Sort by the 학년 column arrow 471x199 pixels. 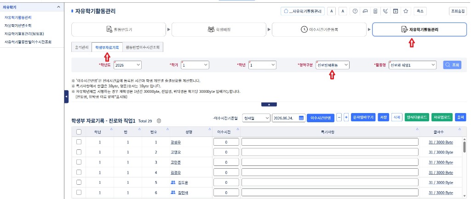111,129
